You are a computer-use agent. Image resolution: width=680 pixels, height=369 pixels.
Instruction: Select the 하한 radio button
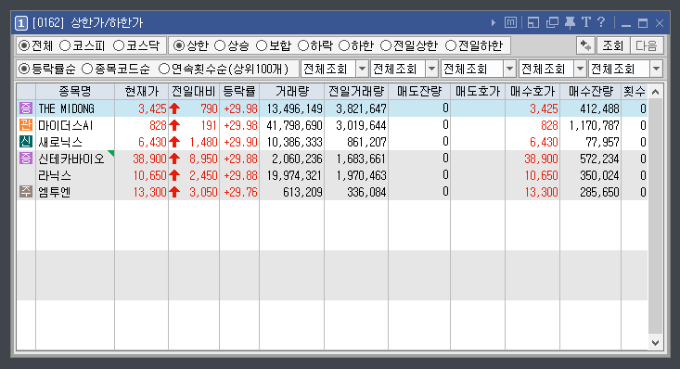344,45
